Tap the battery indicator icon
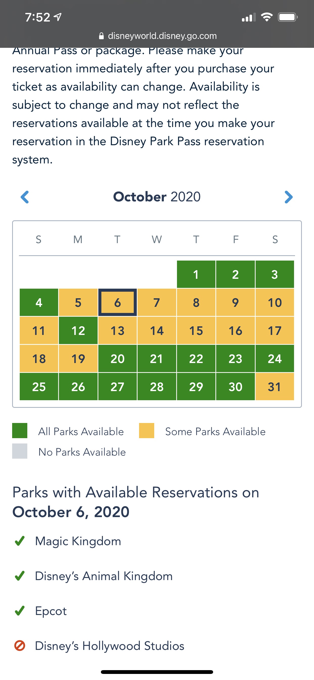The image size is (314, 680). tap(288, 17)
